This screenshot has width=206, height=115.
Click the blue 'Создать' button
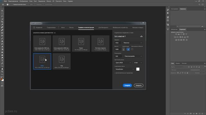tap(127, 85)
